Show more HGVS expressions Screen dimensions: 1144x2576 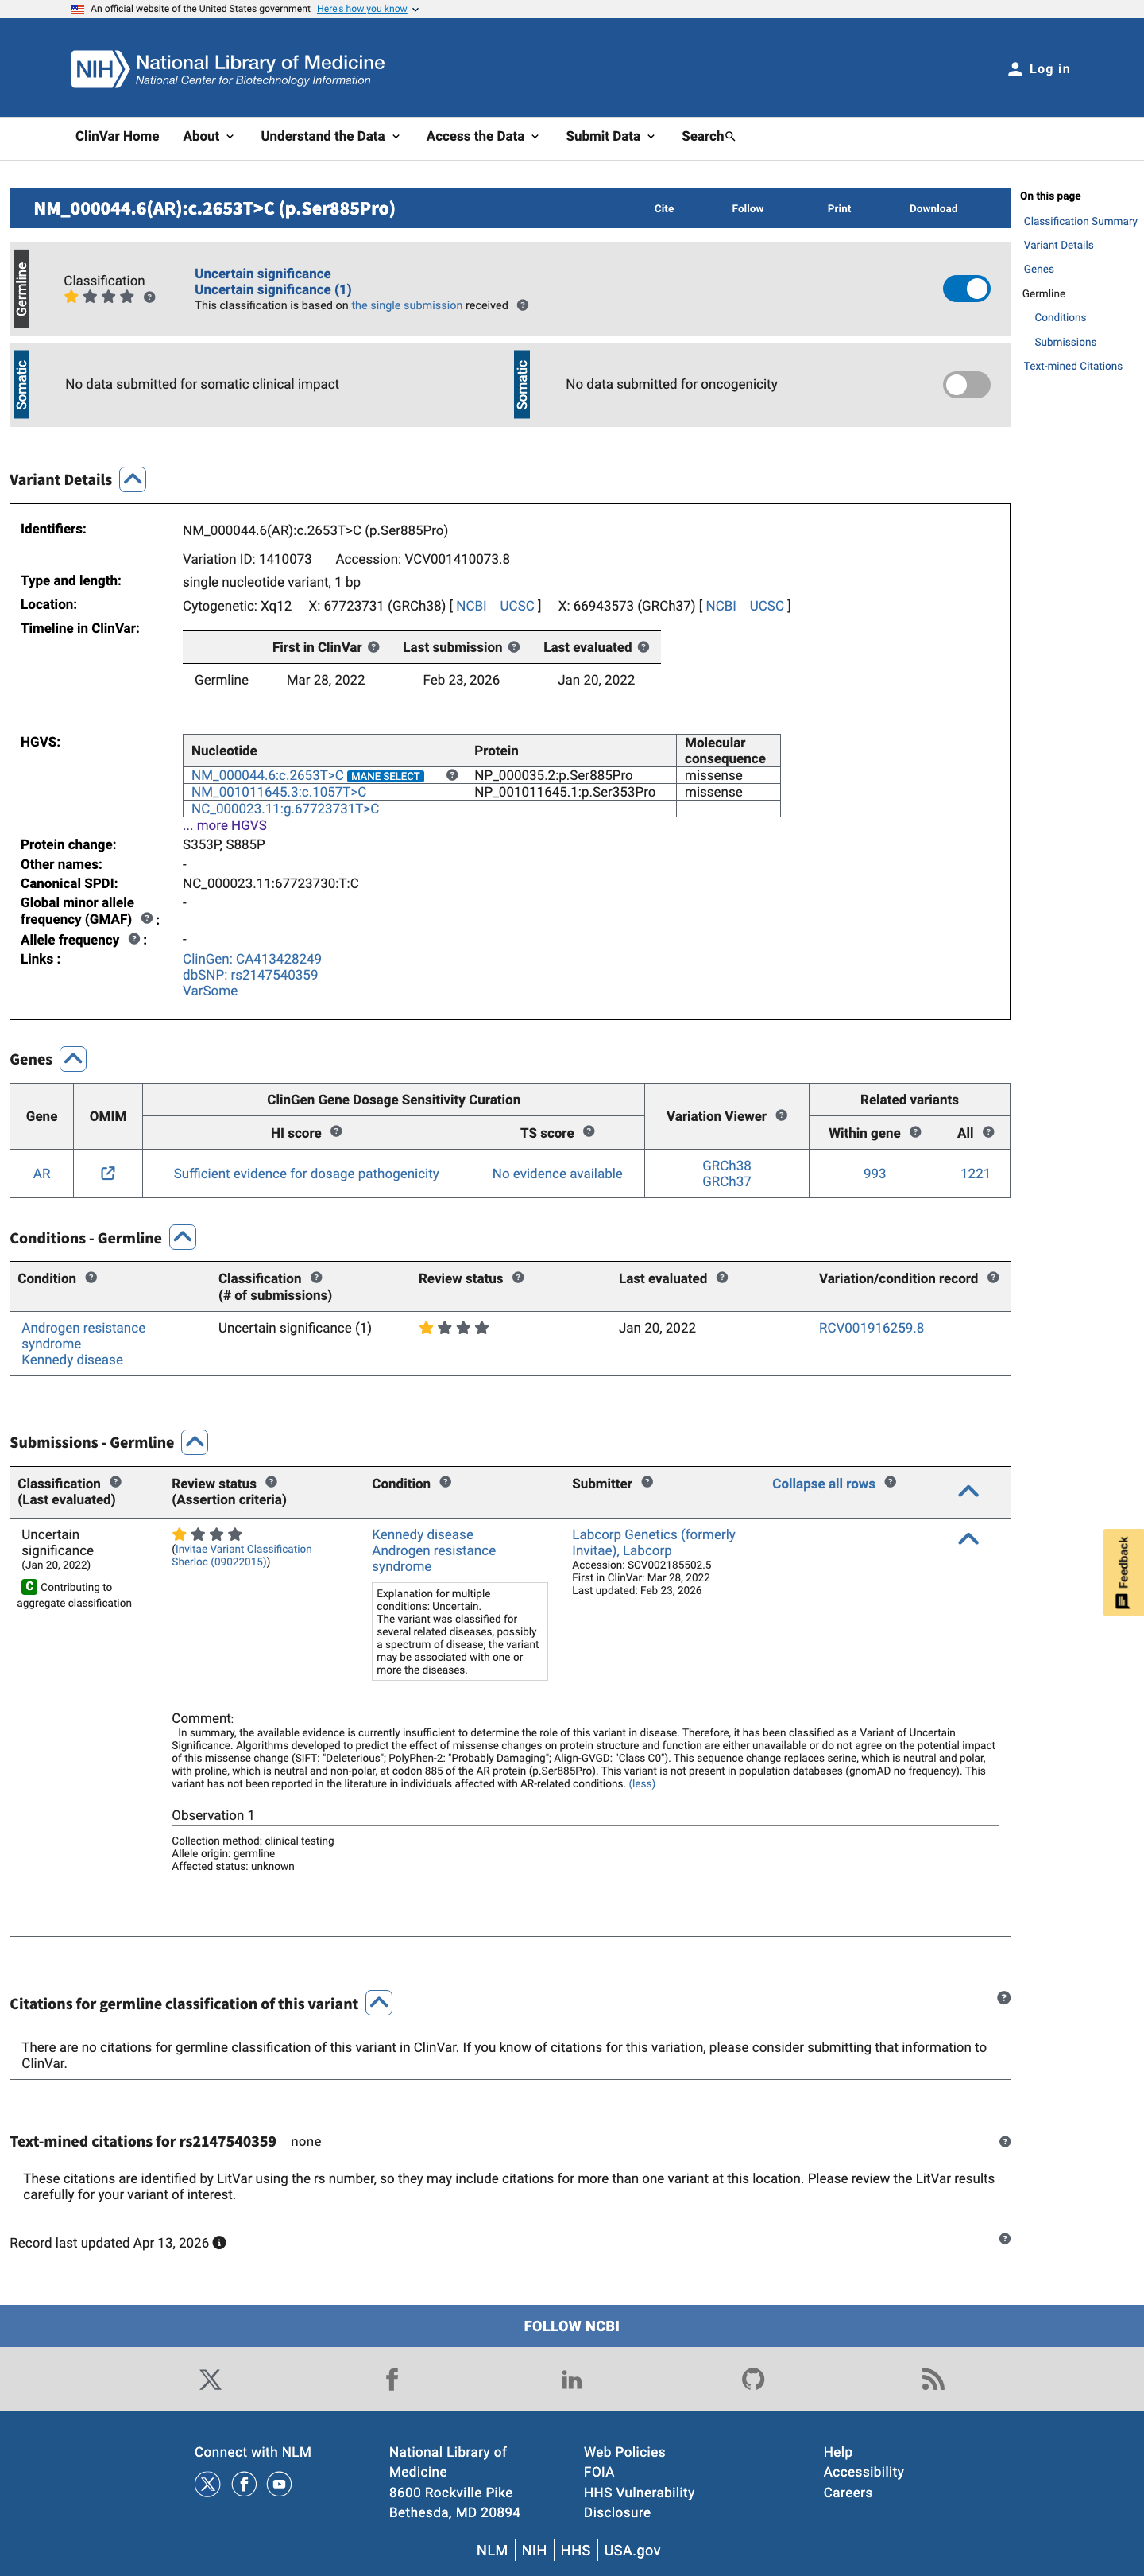click(x=225, y=825)
